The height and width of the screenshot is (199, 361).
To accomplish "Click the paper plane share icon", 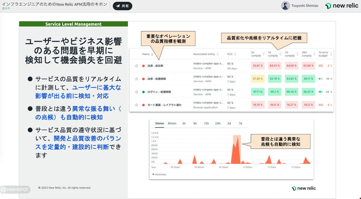I will [118, 6].
